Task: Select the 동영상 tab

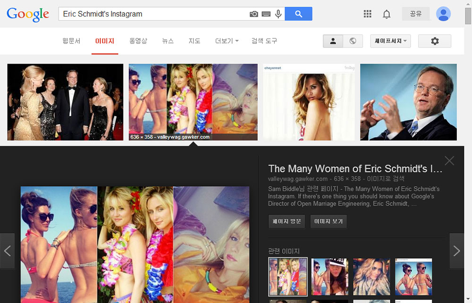Action: [138, 41]
